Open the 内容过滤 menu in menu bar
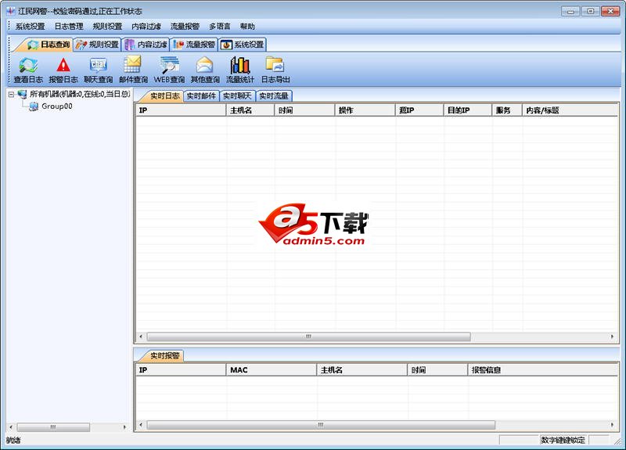 point(146,27)
